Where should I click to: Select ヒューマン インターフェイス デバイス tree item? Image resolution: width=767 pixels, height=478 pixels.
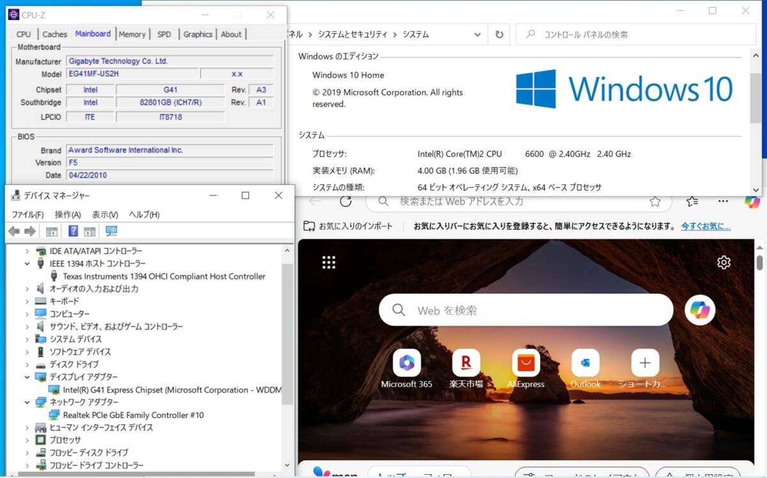[101, 428]
